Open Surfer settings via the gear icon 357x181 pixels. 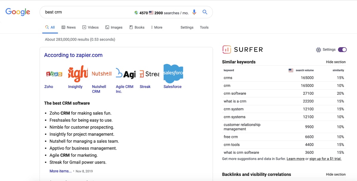tap(318, 49)
